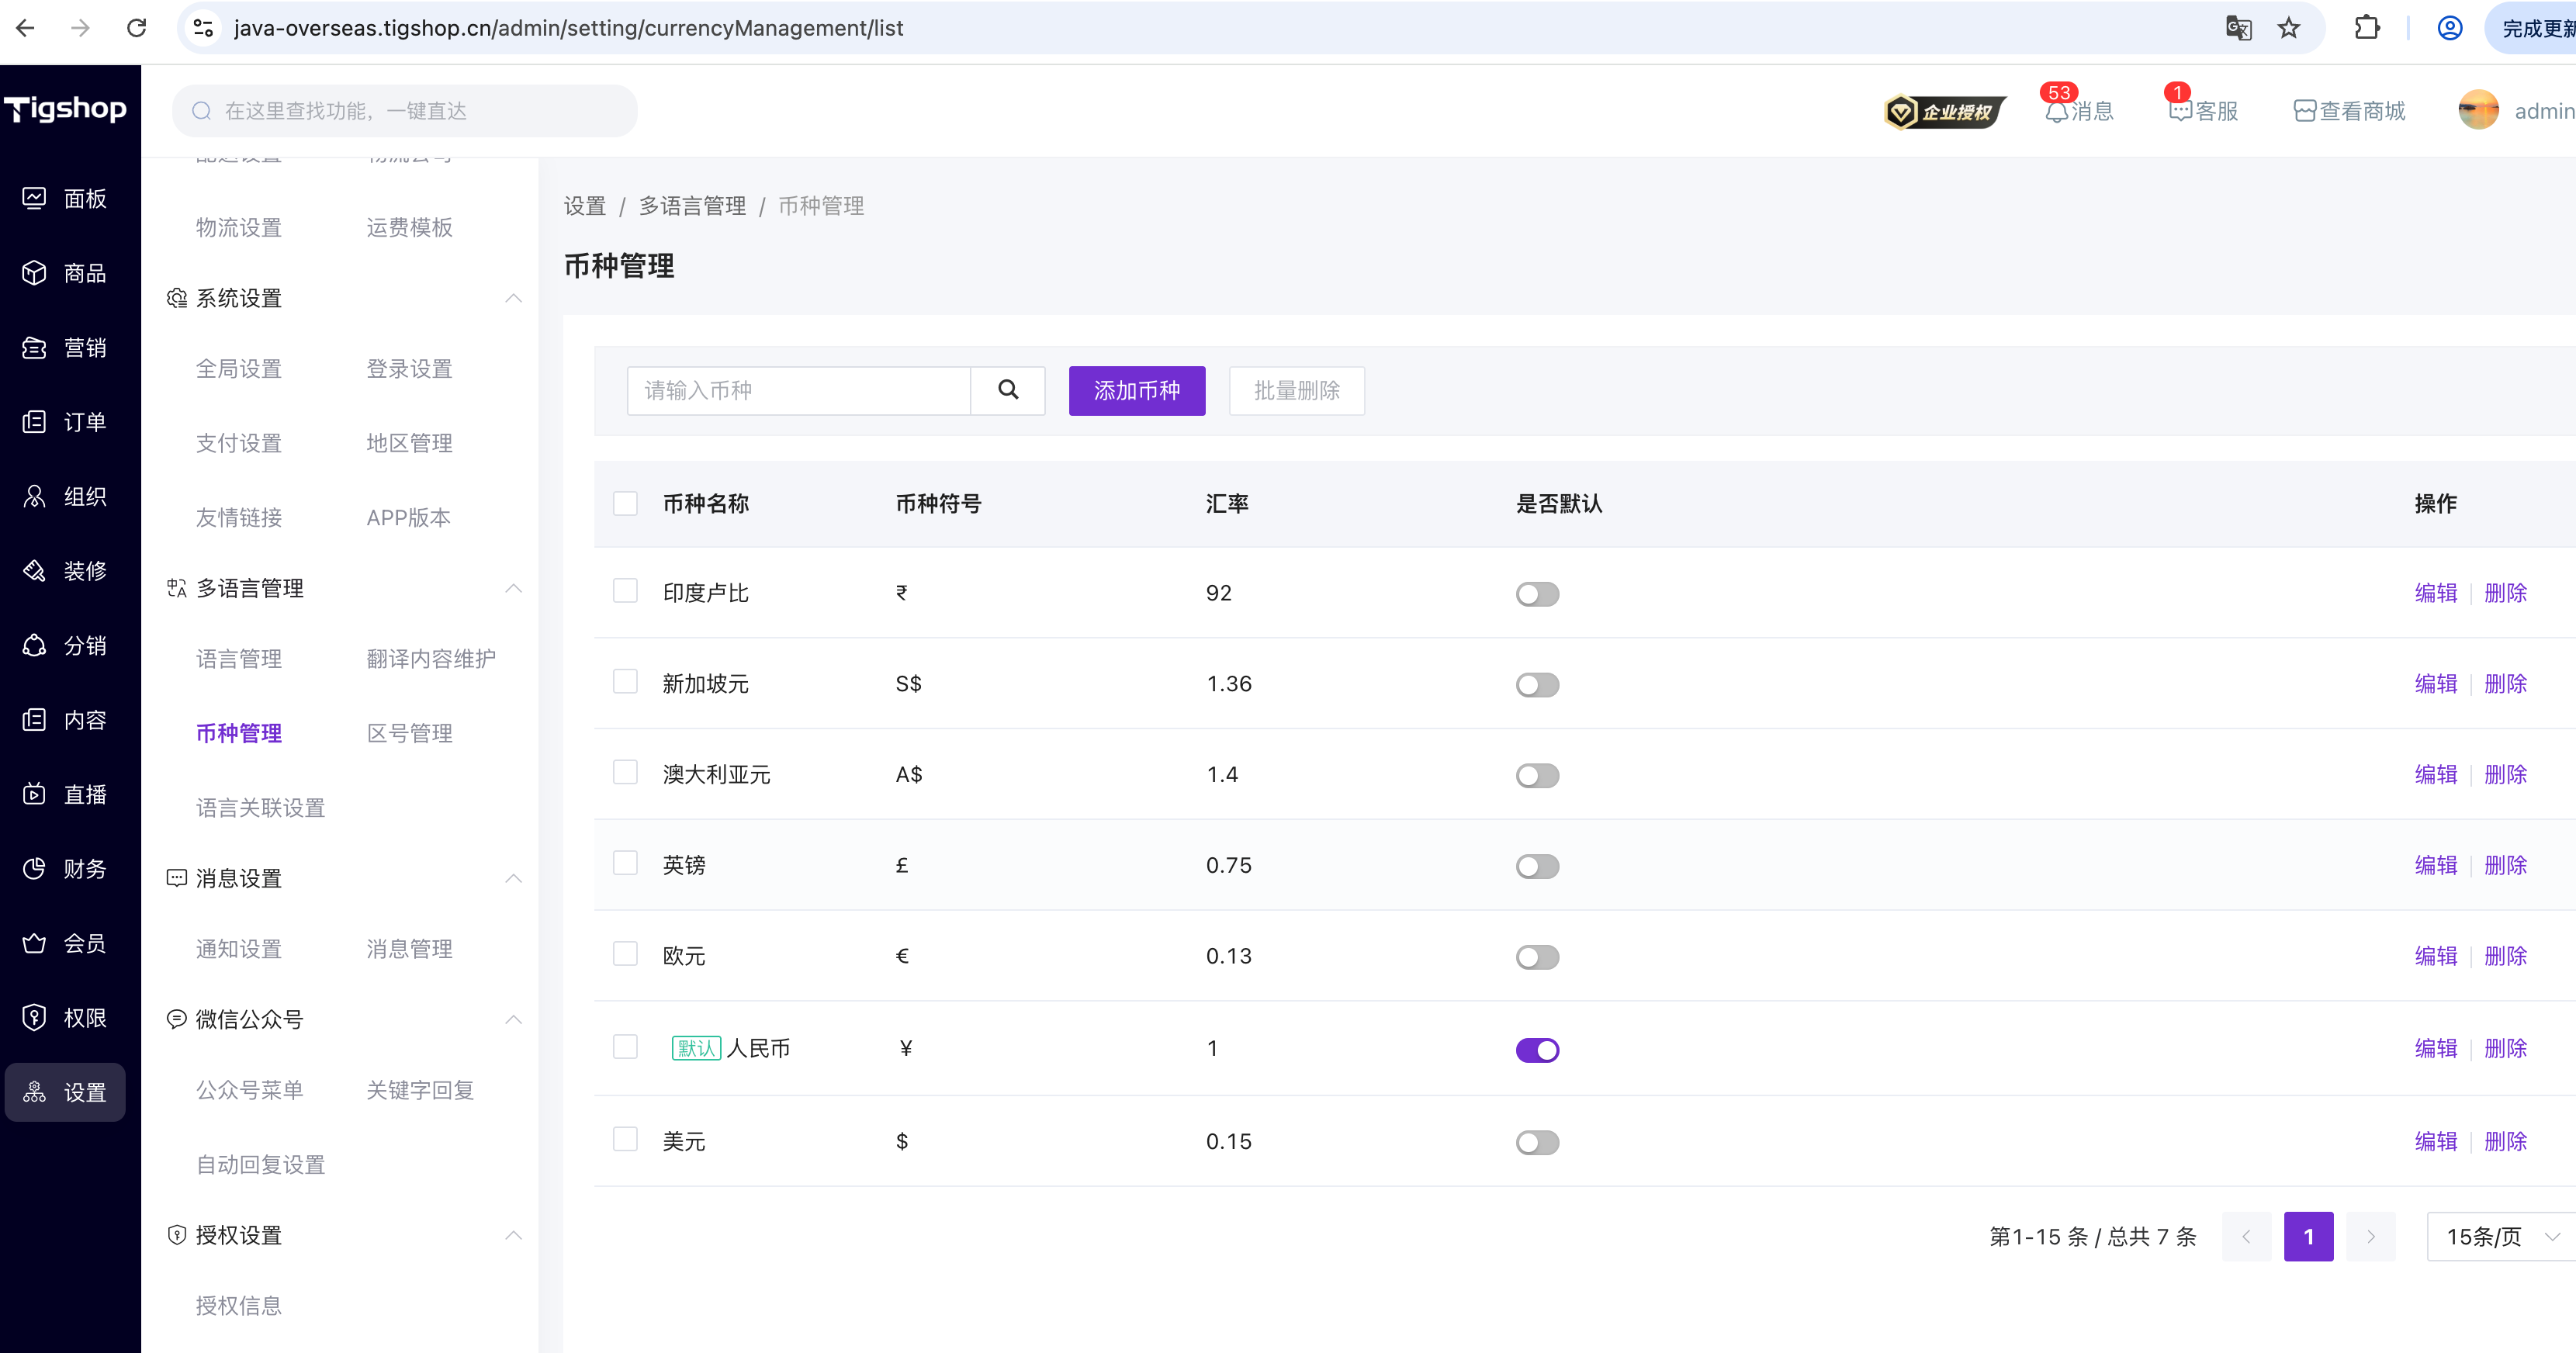Check the 印度卢比 row checkbox
Viewport: 2576px width, 1353px height.
(625, 591)
